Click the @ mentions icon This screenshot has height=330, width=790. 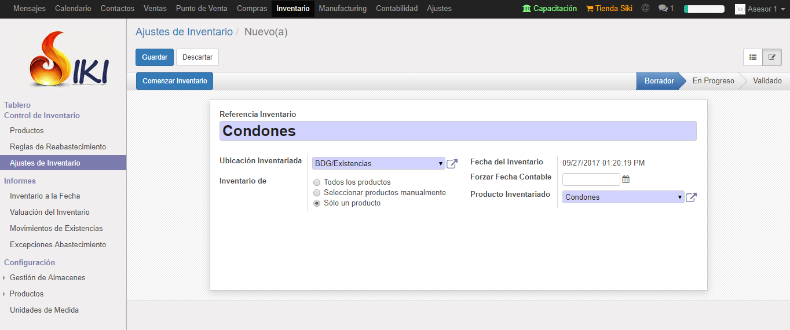coord(645,9)
